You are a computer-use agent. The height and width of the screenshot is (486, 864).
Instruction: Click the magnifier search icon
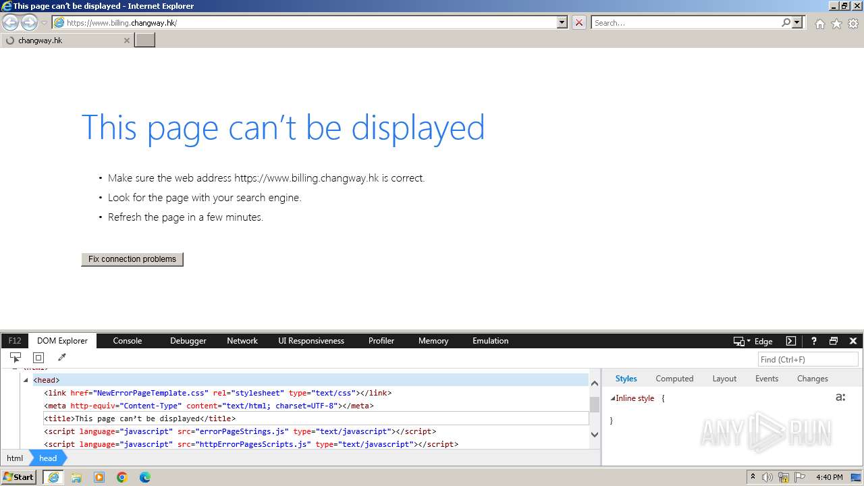click(x=786, y=22)
